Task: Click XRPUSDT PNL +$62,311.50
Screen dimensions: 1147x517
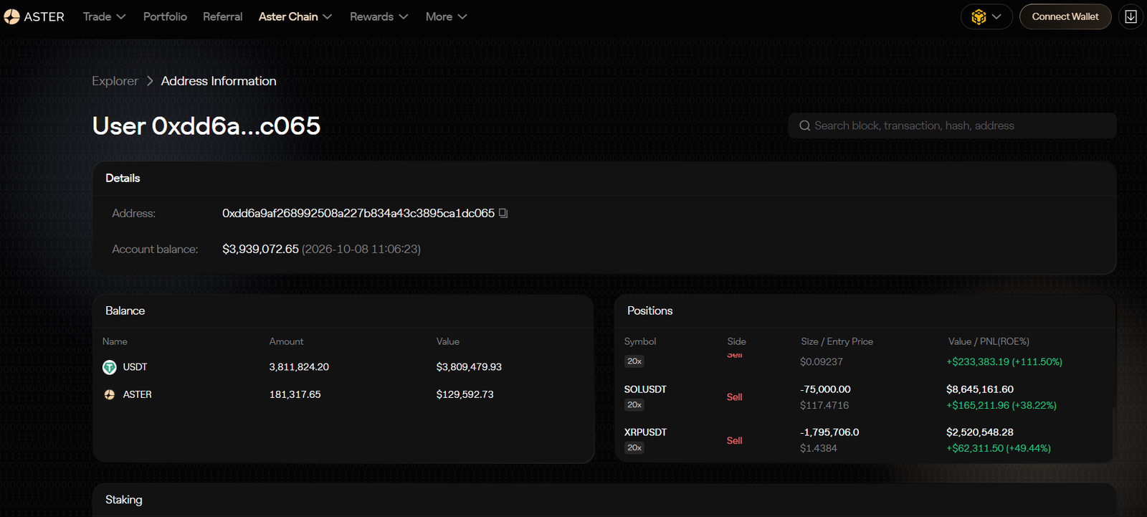Action: point(999,448)
